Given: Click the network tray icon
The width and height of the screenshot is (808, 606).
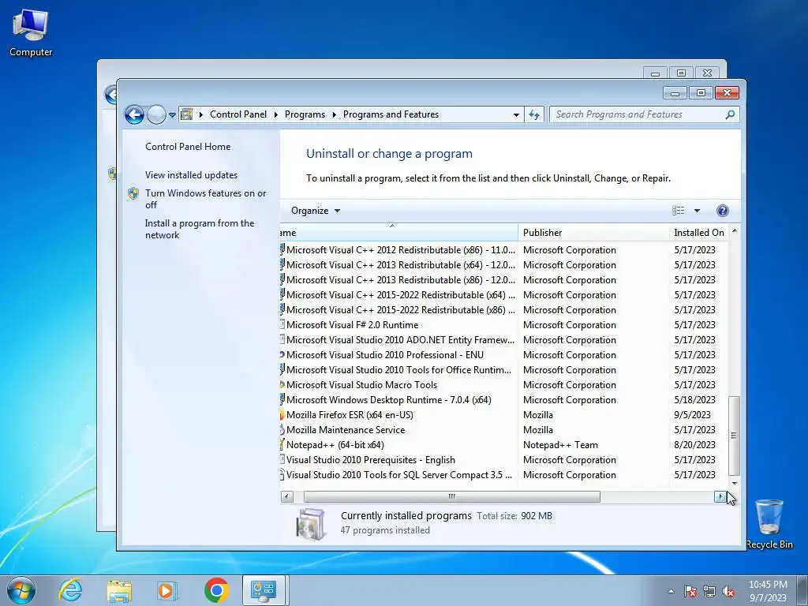Looking at the screenshot, I should click(709, 592).
